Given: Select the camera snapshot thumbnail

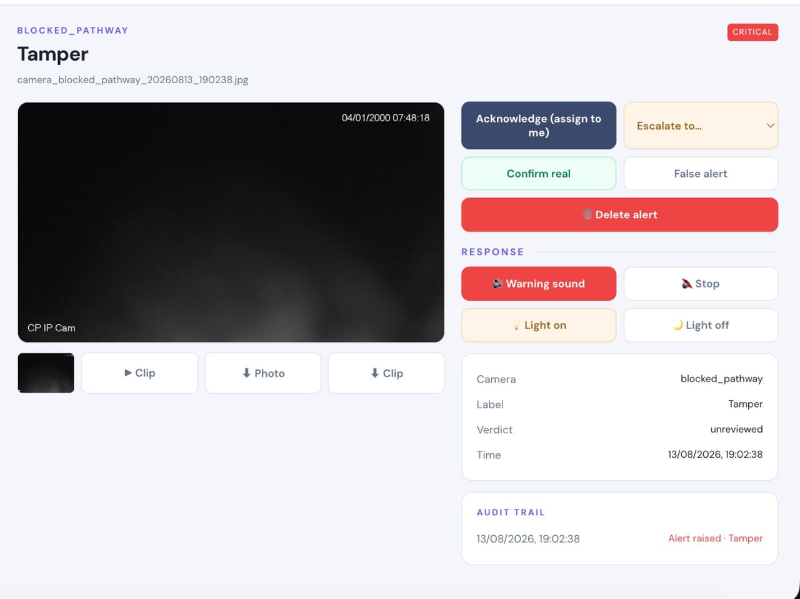Looking at the screenshot, I should pyautogui.click(x=46, y=373).
